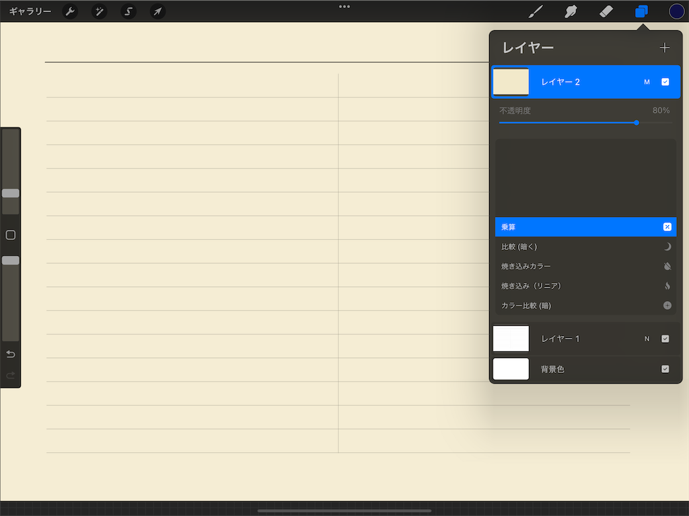689x516 pixels.
Task: Click the 不透明度 label
Action: point(515,111)
